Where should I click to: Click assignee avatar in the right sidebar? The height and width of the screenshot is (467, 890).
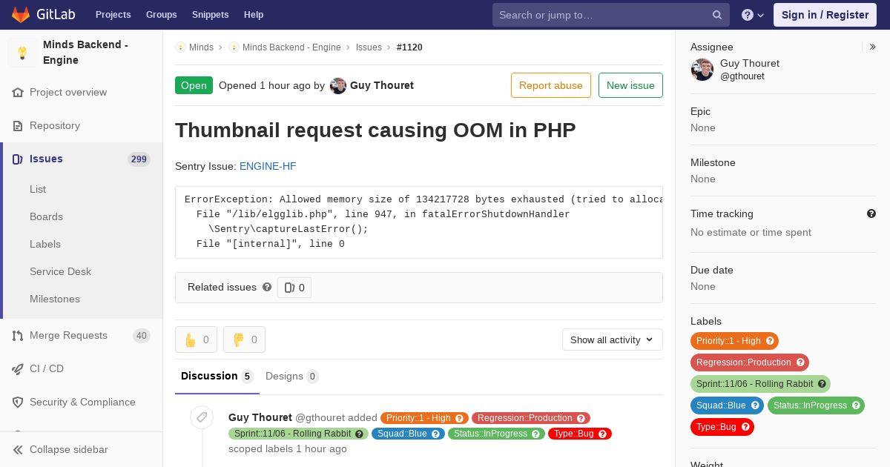coord(702,70)
